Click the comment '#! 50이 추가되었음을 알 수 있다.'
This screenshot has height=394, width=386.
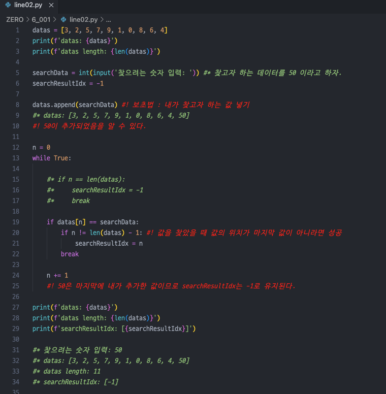pyautogui.click(x=89, y=126)
